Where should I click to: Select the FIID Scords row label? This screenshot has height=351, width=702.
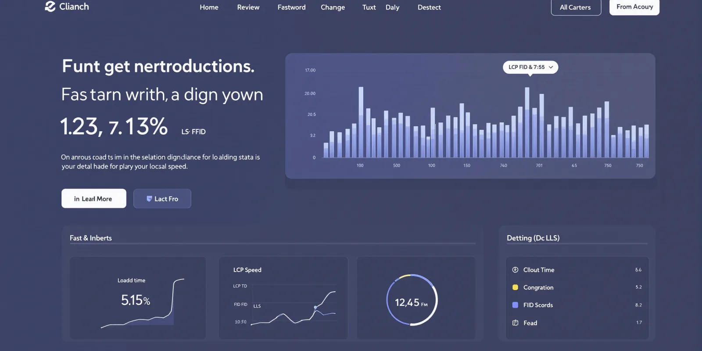[538, 305]
